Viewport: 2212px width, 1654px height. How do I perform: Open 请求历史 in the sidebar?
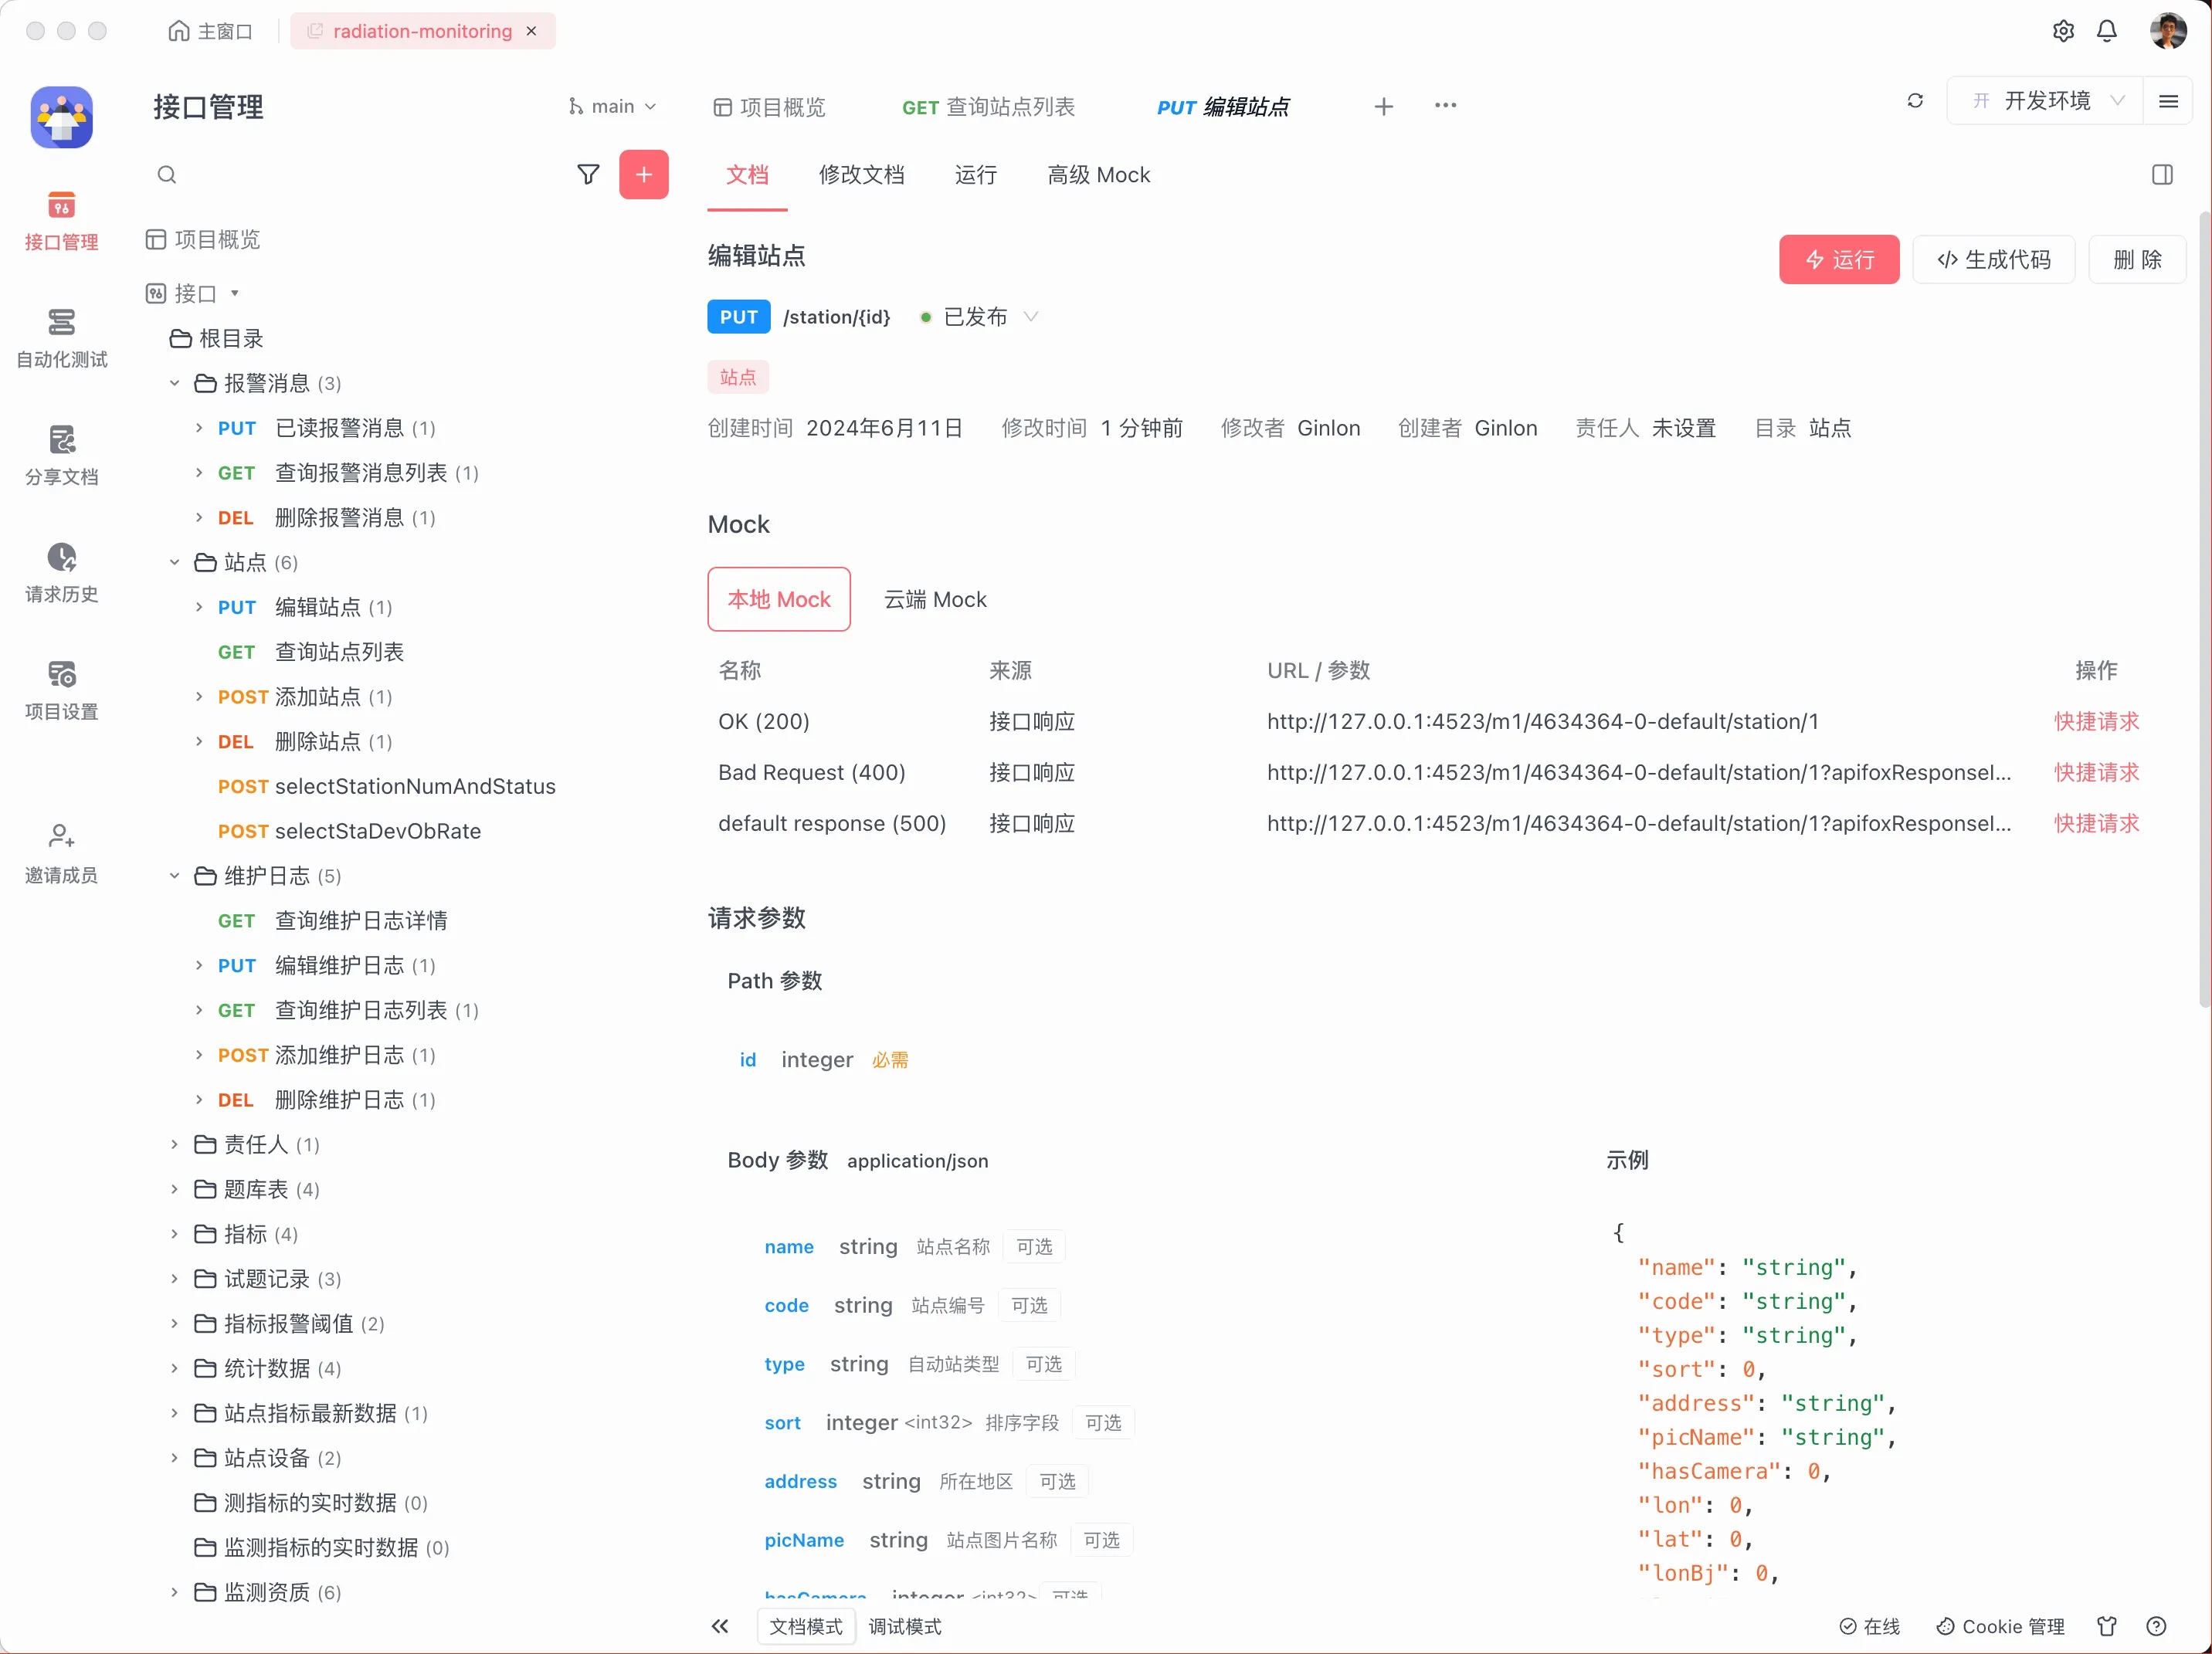pyautogui.click(x=61, y=572)
